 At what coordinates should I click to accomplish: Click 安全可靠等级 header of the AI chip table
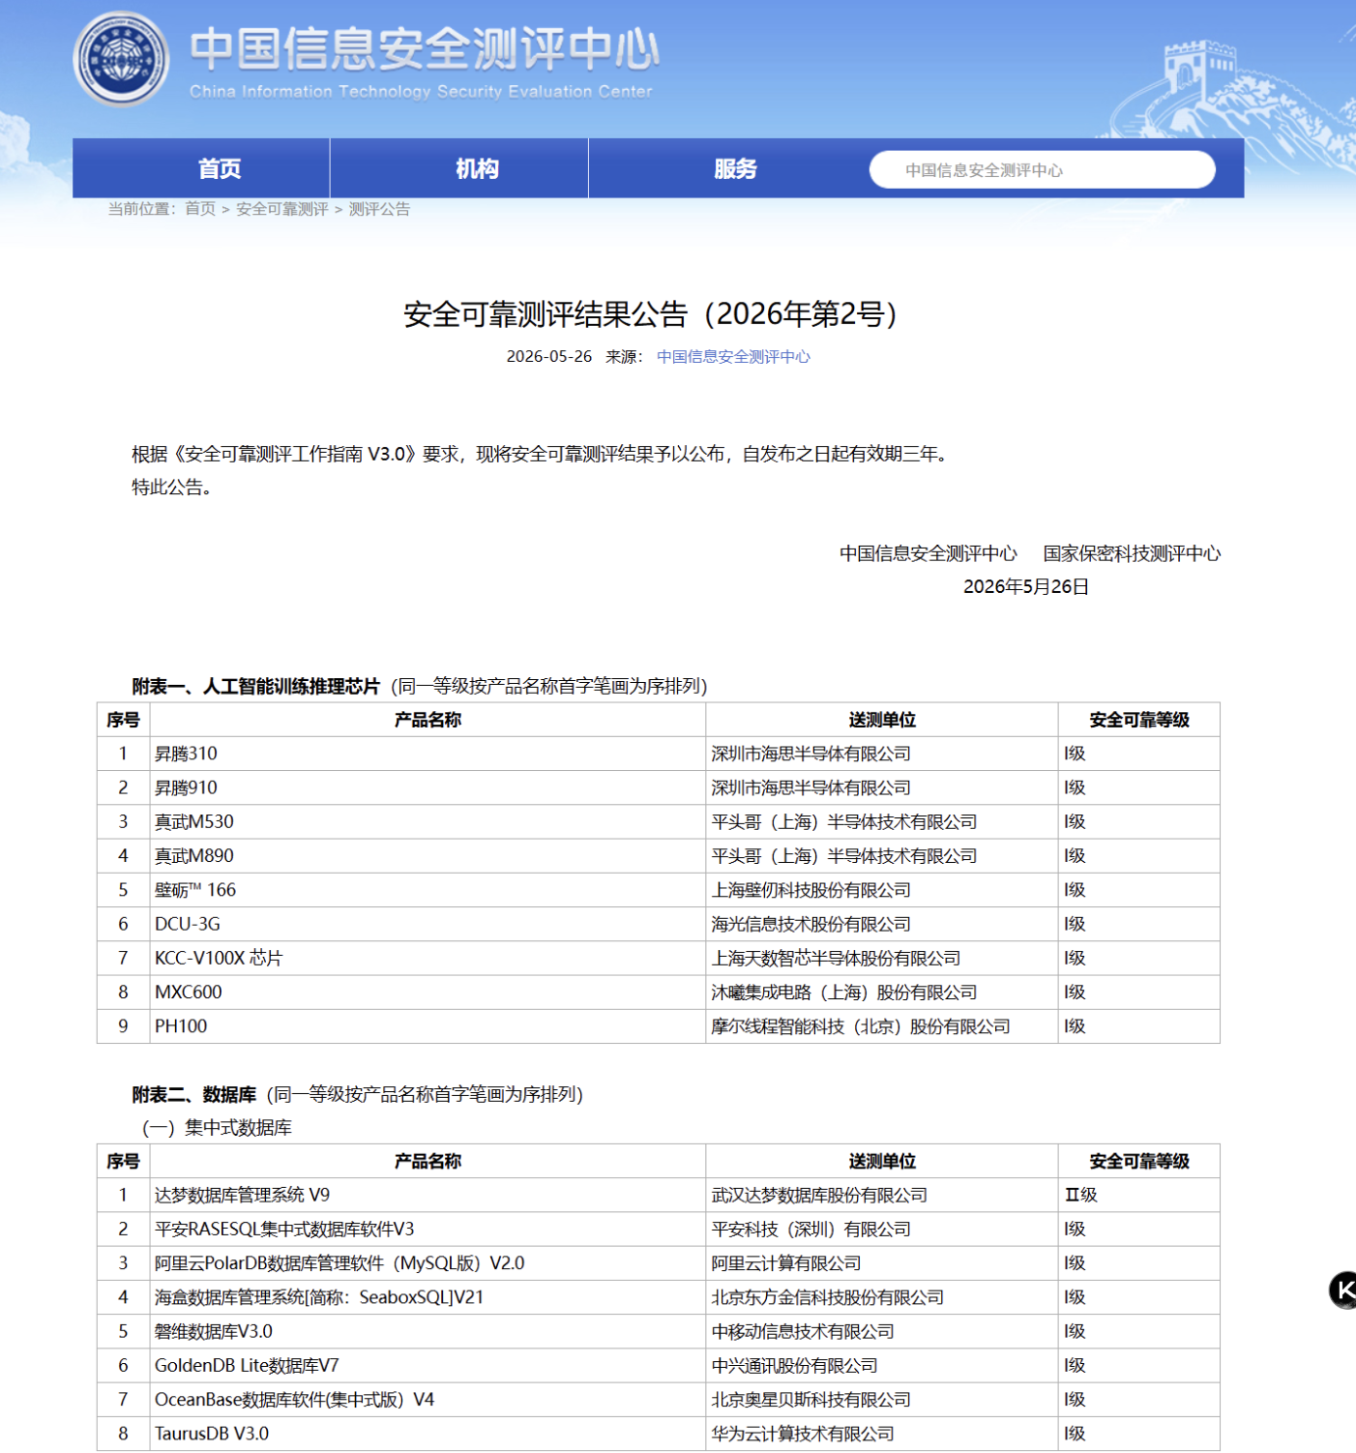[1139, 720]
